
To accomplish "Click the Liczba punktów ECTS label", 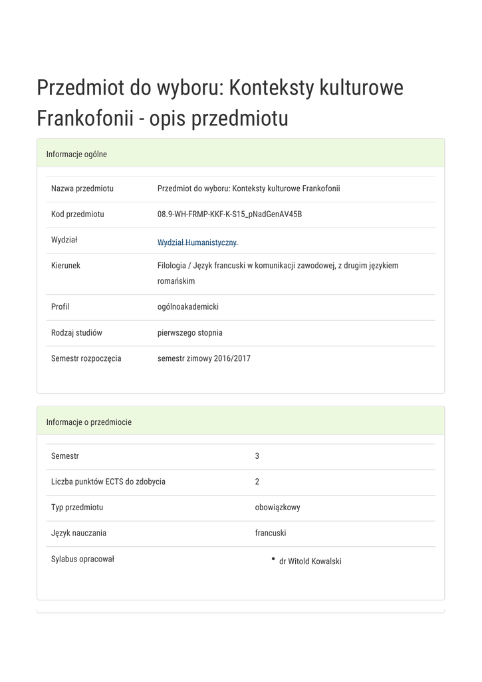I will tap(108, 482).
